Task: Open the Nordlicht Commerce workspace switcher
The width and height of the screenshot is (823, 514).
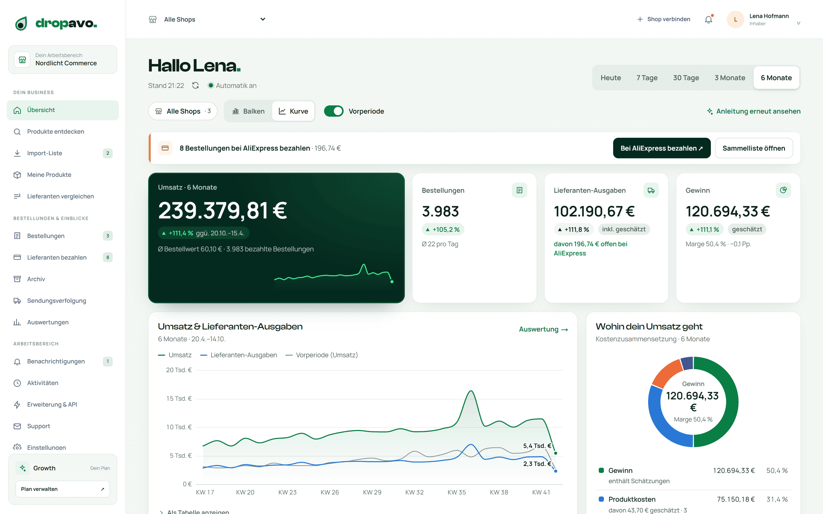Action: tap(63, 59)
